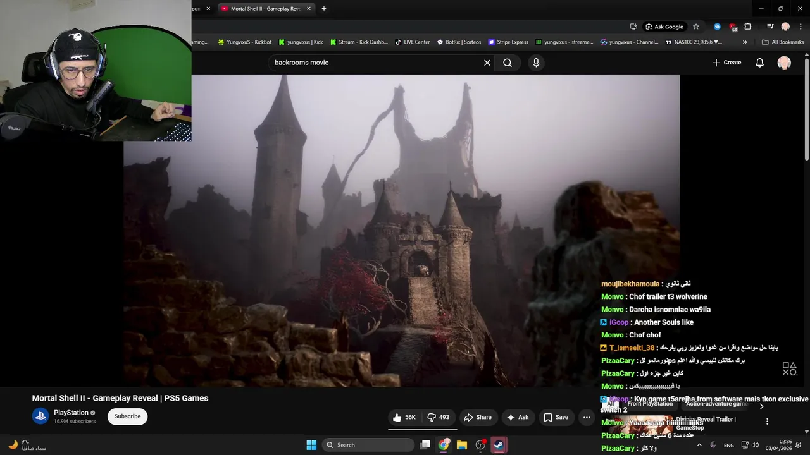Select the All filter chip
810x455 pixels.
(610, 404)
